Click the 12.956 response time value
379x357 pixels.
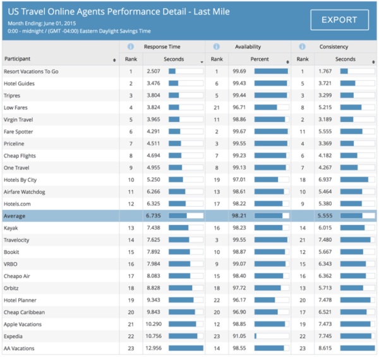(x=153, y=348)
